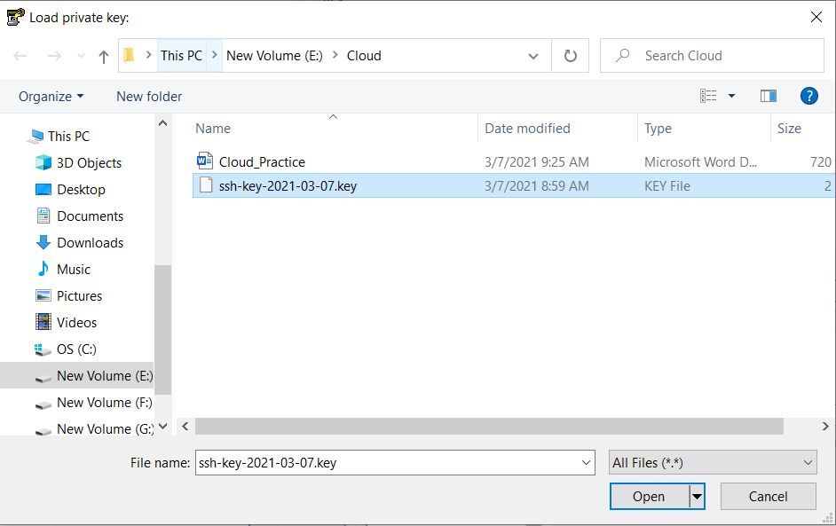836x526 pixels.
Task: Open address bar previous locations dropdown
Action: point(532,56)
